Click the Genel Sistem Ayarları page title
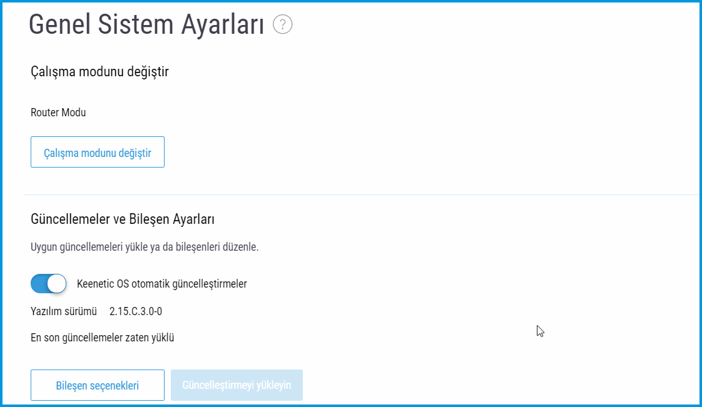This screenshot has height=407, width=702. click(x=146, y=25)
